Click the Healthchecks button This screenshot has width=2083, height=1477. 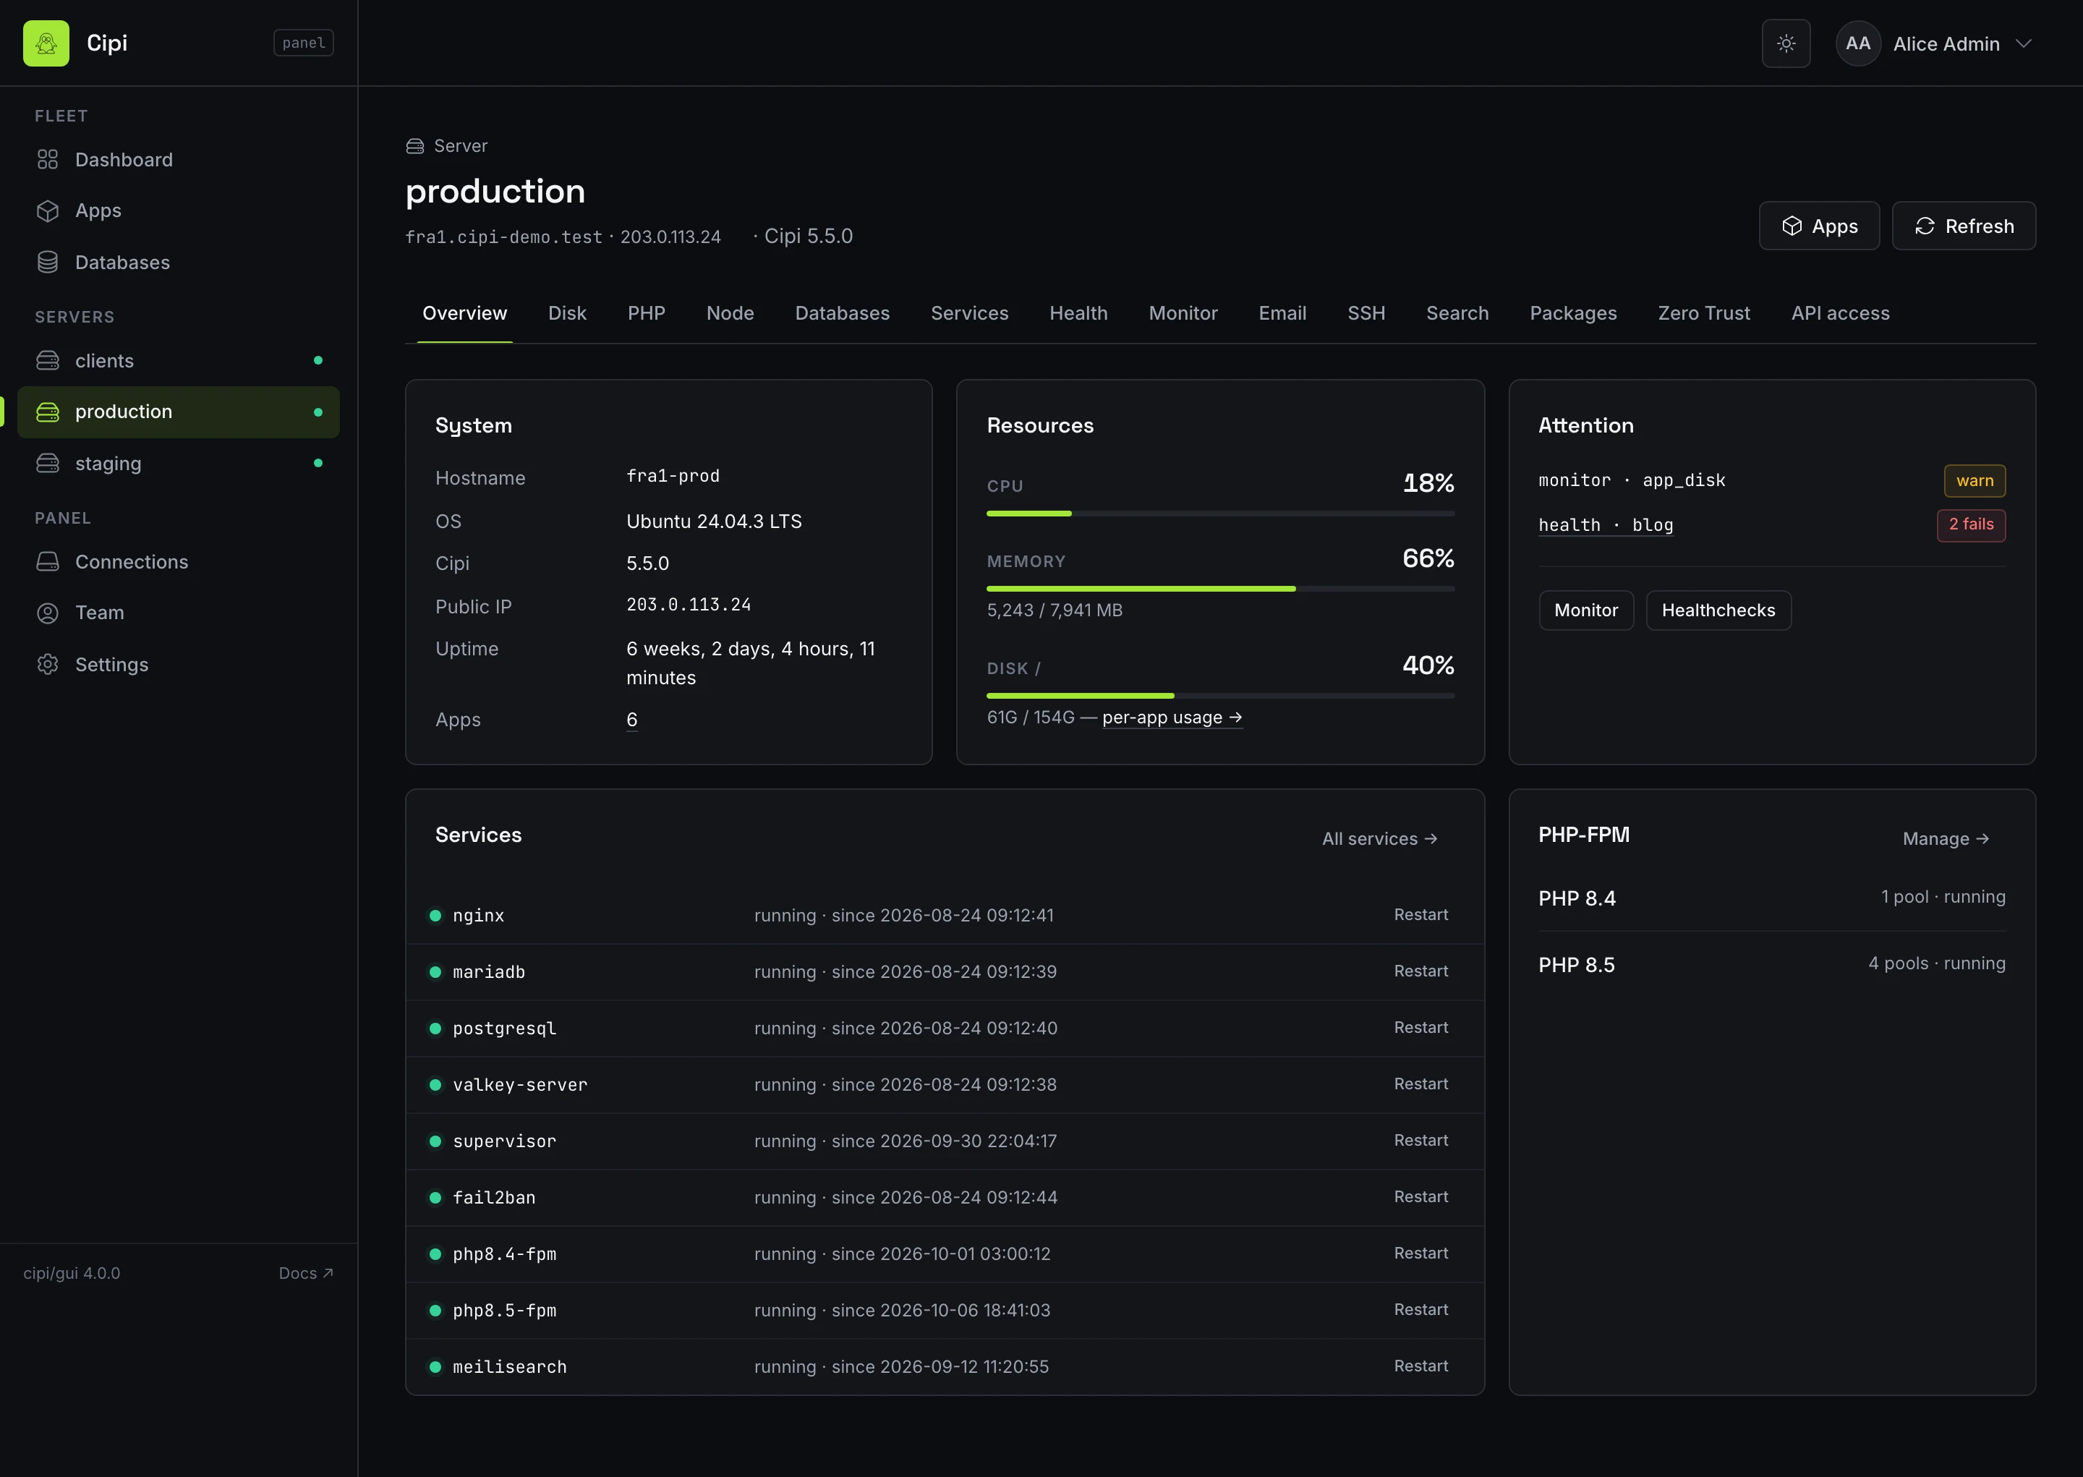click(1718, 610)
